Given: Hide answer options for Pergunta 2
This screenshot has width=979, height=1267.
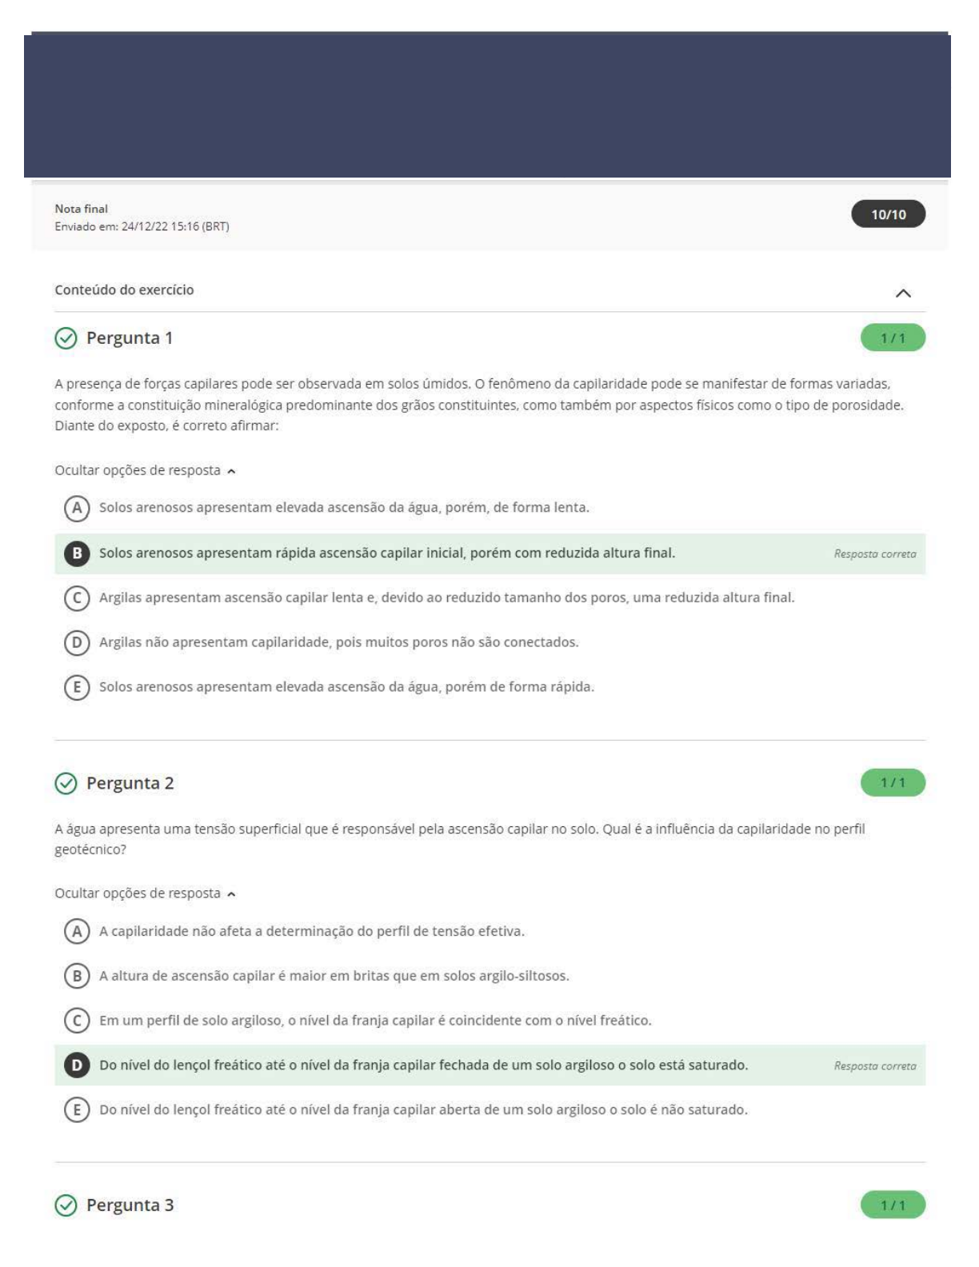Looking at the screenshot, I should pos(145,893).
